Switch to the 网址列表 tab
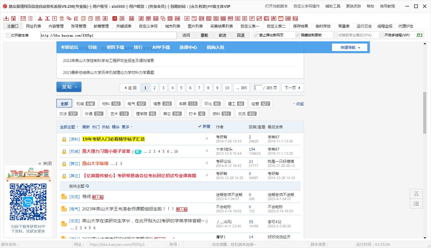Image resolution: width=431 pixels, height=248 pixels. point(34,26)
